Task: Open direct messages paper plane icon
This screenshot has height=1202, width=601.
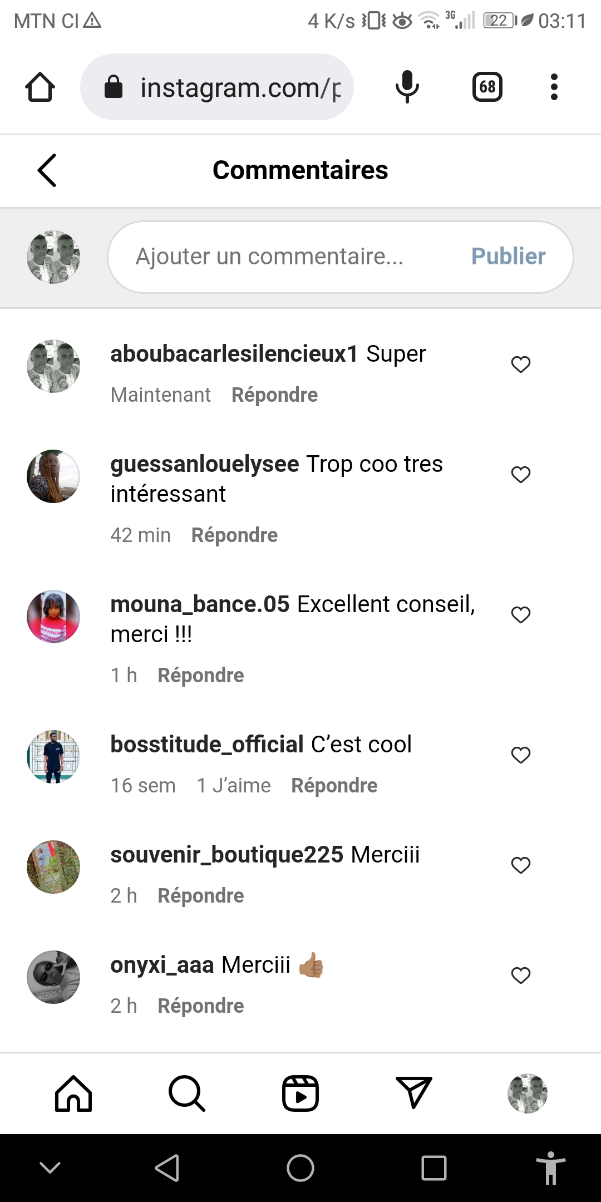Action: 414,1093
